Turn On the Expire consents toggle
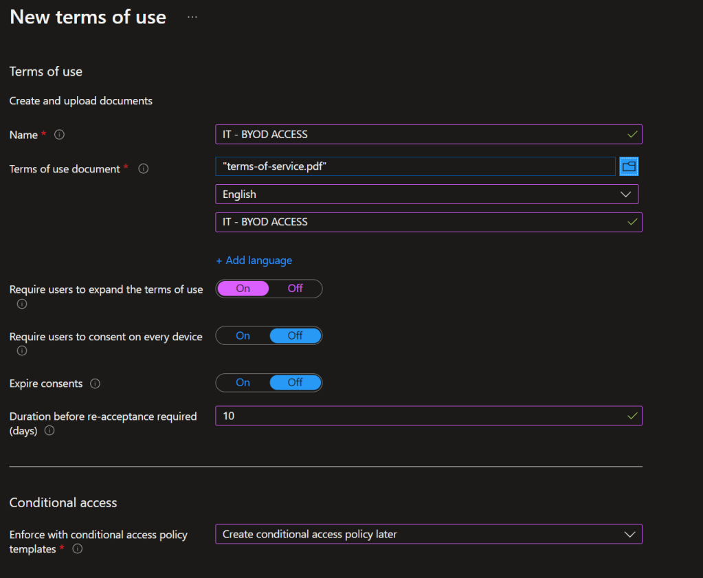 (x=243, y=383)
